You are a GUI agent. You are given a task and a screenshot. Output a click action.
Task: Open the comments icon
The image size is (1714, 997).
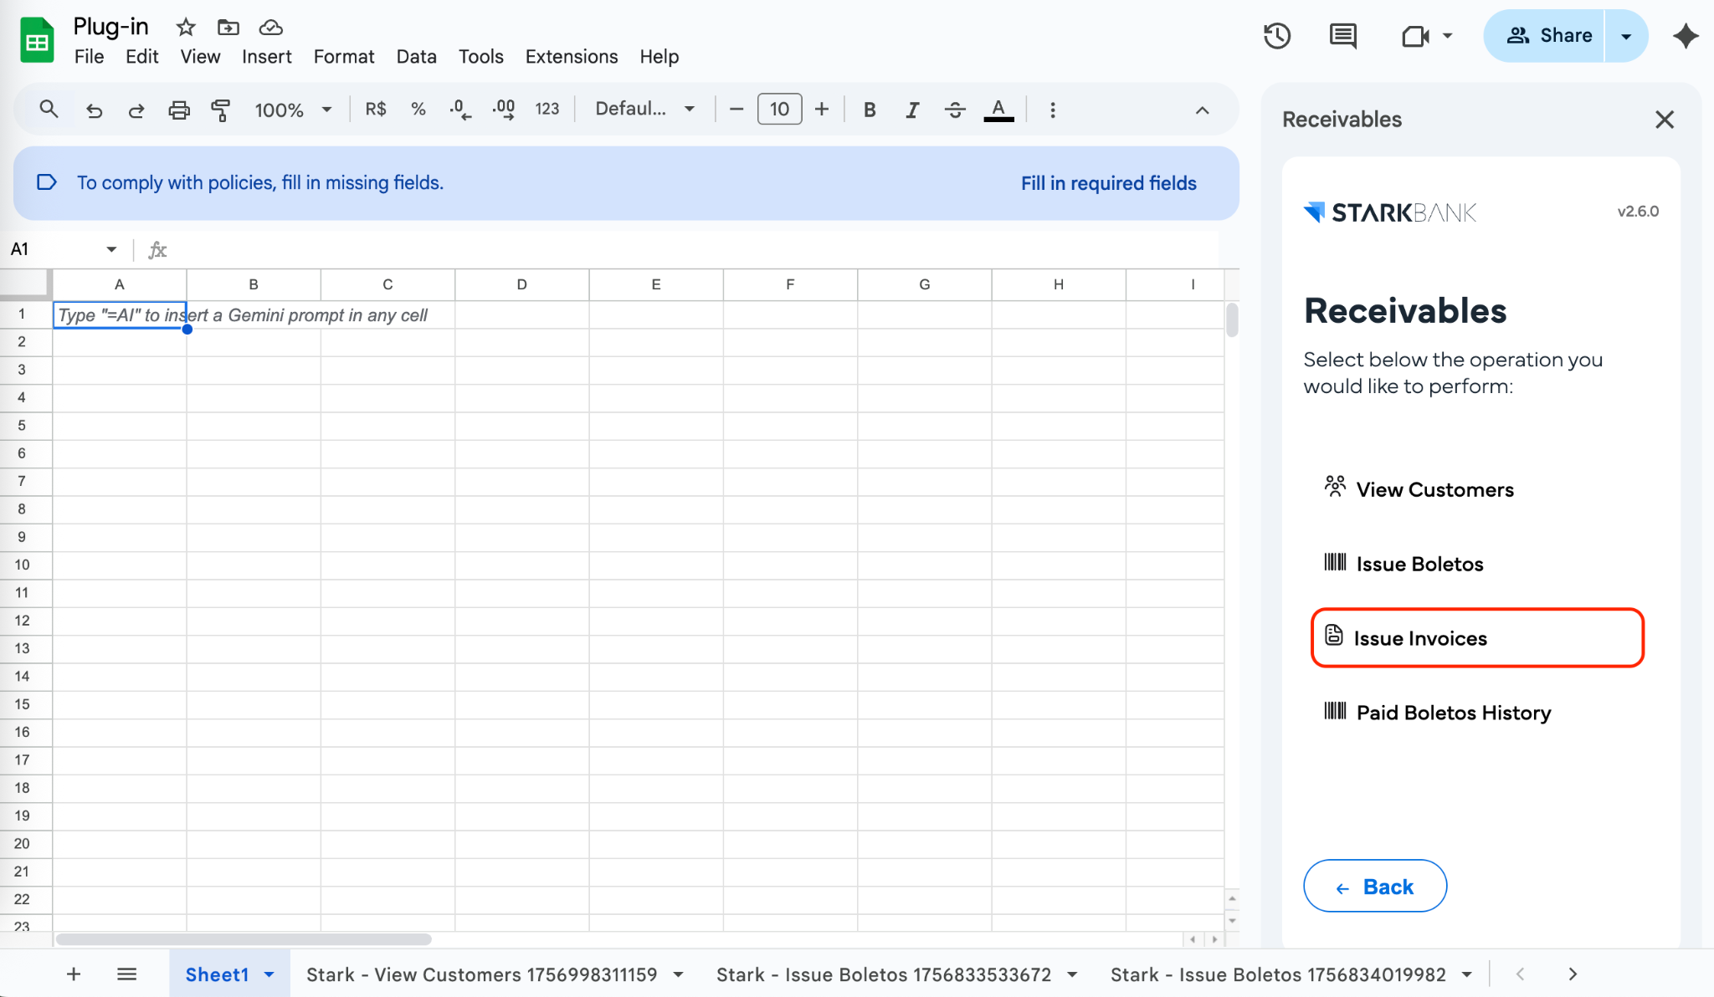1342,36
